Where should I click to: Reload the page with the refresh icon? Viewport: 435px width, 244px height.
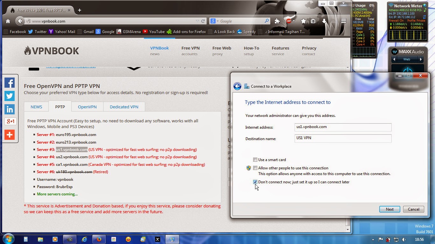pos(203,21)
